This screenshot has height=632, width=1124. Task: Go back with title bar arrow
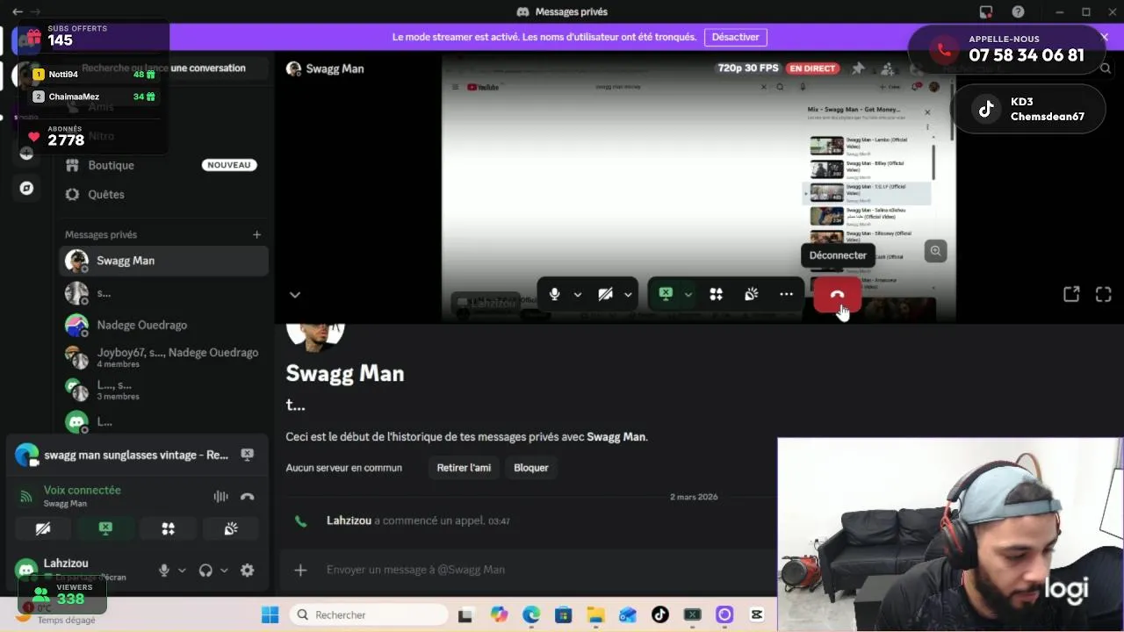click(17, 12)
